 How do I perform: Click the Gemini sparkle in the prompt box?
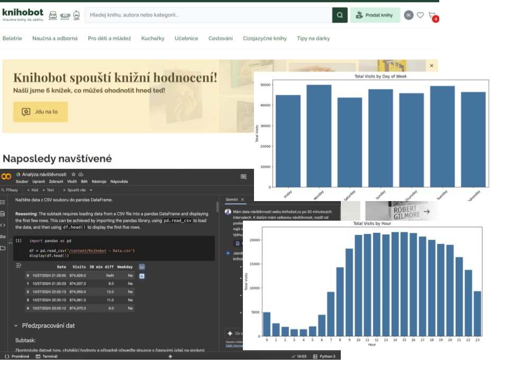[x=230, y=333]
